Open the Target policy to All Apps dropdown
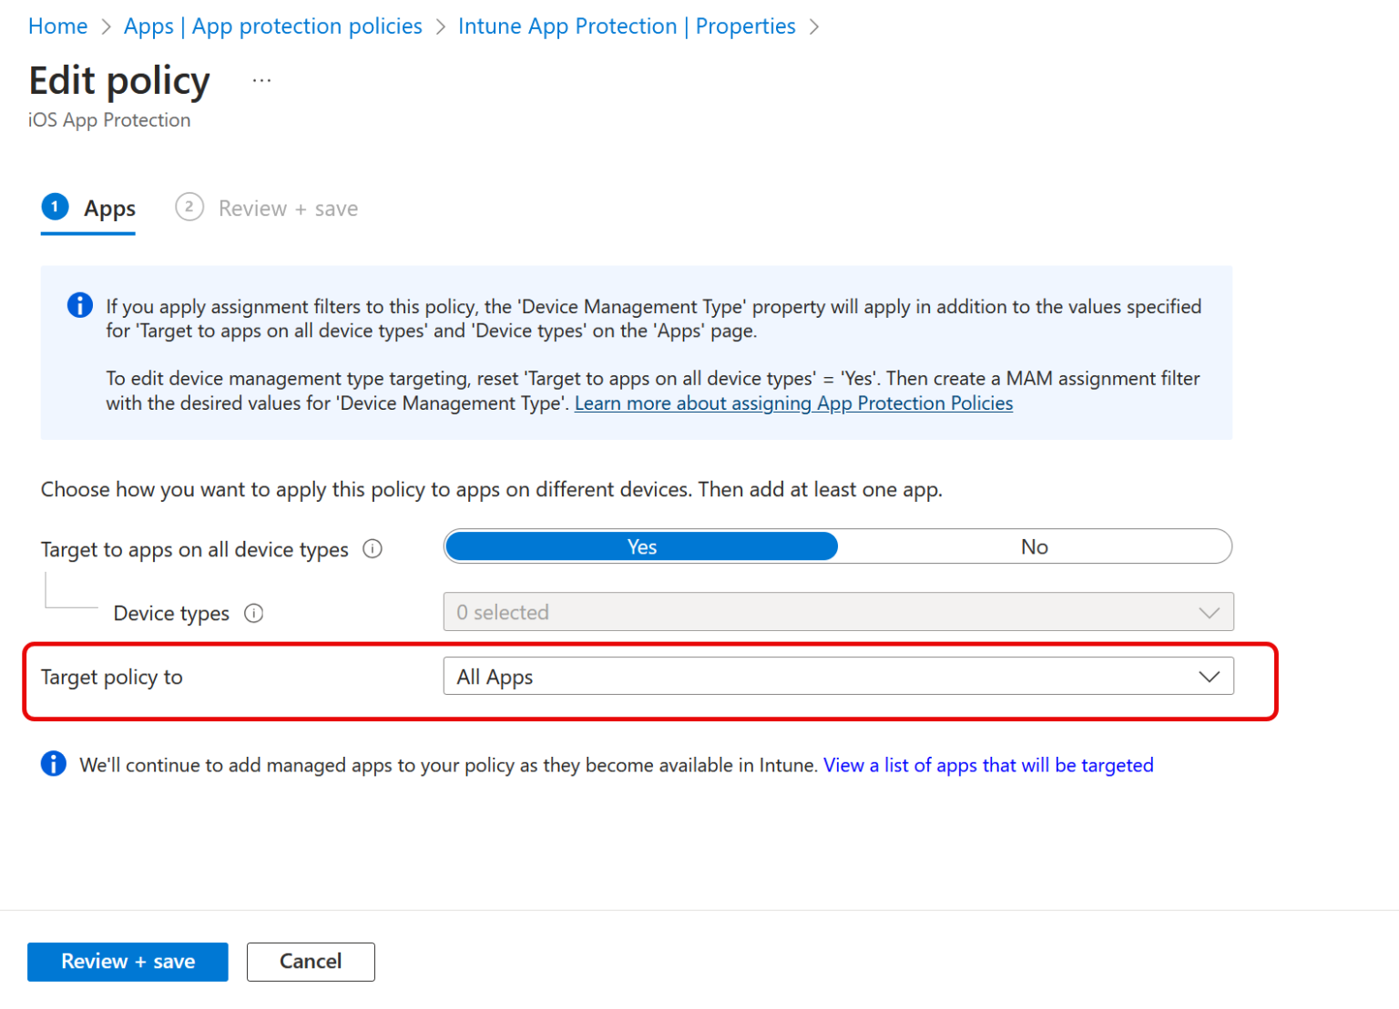The width and height of the screenshot is (1399, 1009). tap(838, 677)
